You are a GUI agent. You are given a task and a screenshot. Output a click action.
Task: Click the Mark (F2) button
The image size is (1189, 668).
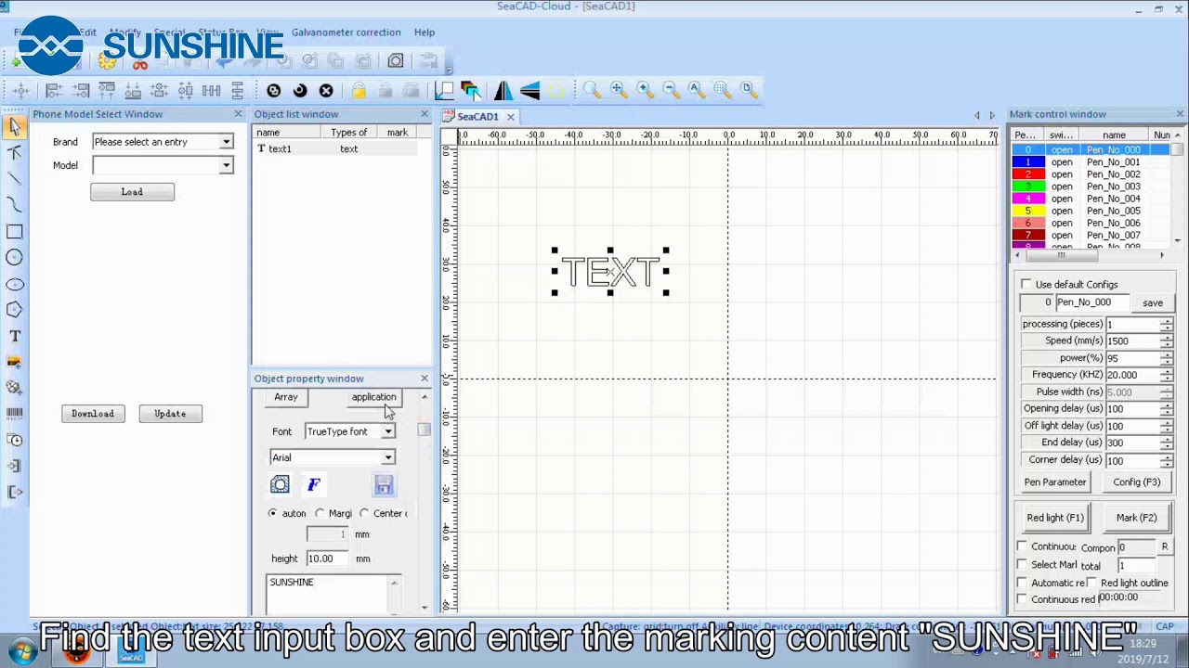pyautogui.click(x=1136, y=518)
